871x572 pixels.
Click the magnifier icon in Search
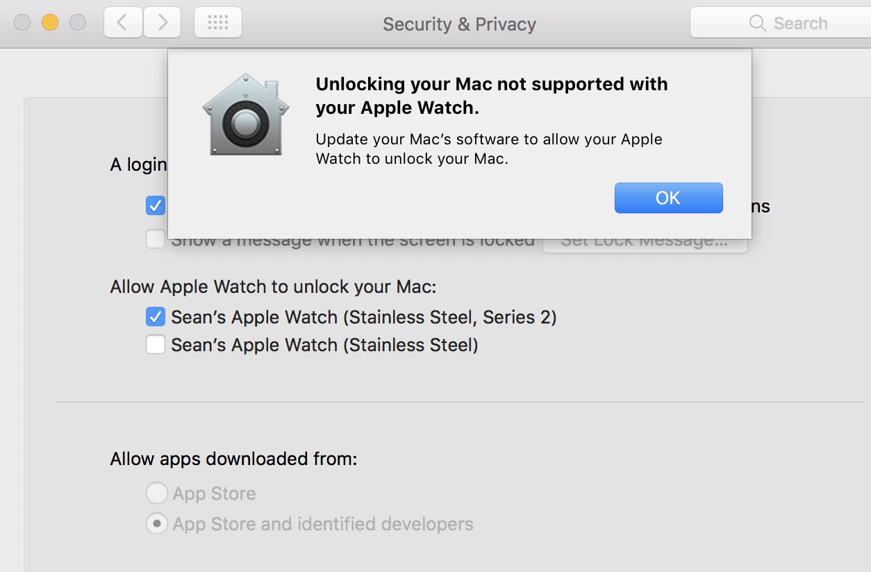[x=758, y=24]
